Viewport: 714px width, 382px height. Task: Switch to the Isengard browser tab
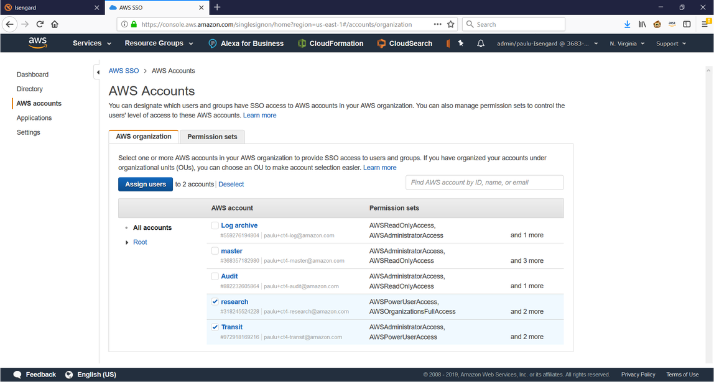click(x=52, y=7)
